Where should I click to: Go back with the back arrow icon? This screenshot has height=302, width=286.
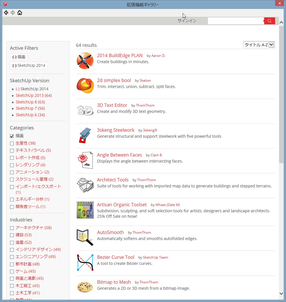point(6,13)
